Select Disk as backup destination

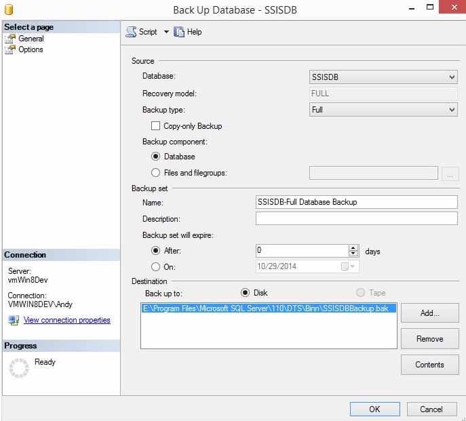click(x=245, y=293)
